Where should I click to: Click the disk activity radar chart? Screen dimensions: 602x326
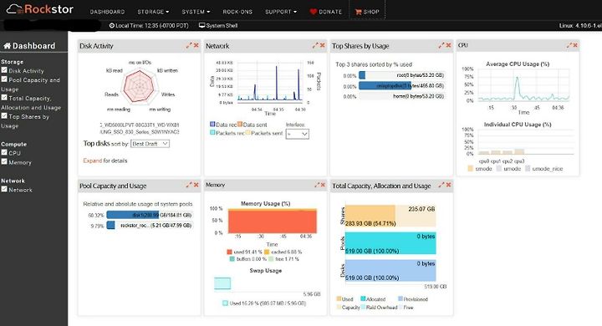point(140,86)
